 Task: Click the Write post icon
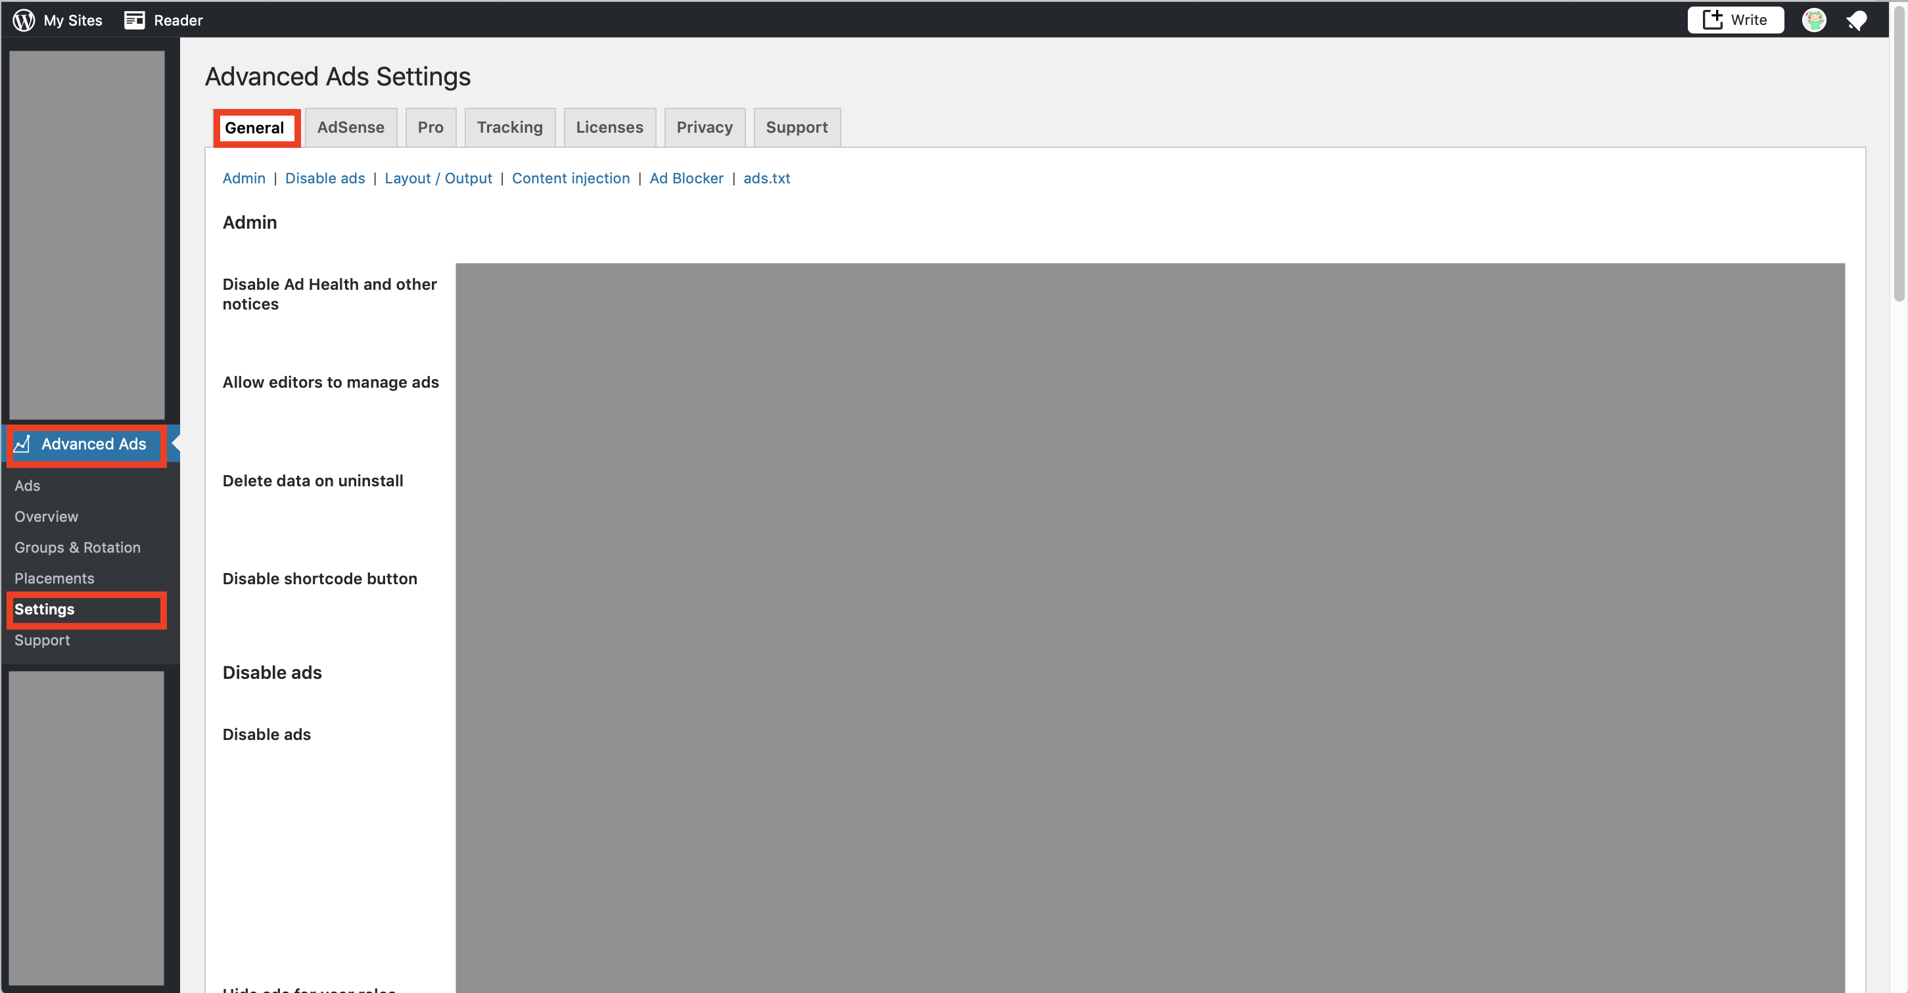1711,20
